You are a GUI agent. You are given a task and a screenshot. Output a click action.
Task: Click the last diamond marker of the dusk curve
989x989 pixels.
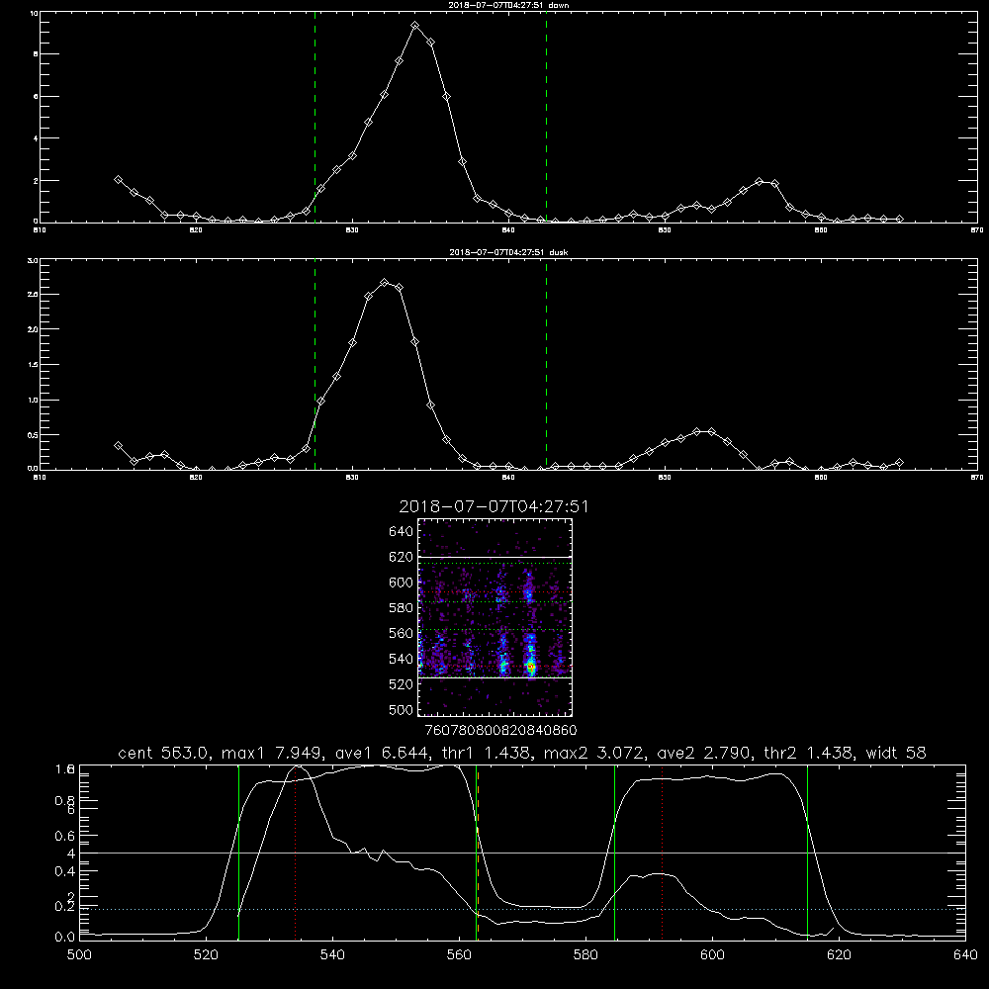pyautogui.click(x=899, y=462)
